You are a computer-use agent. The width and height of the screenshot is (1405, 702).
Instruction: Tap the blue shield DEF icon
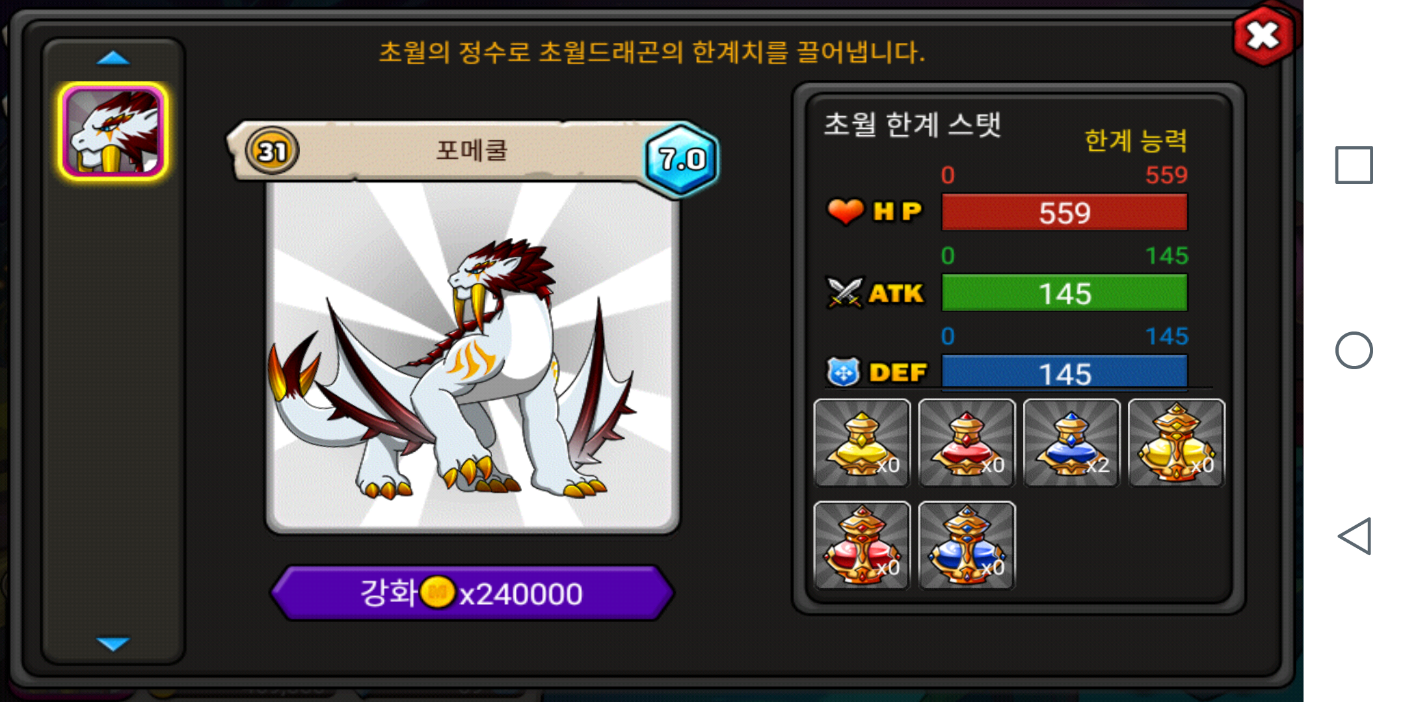click(844, 372)
